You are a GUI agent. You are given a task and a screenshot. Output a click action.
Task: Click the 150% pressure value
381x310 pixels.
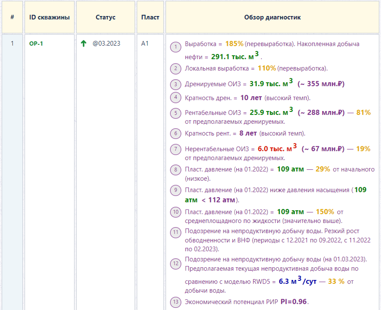click(x=325, y=212)
